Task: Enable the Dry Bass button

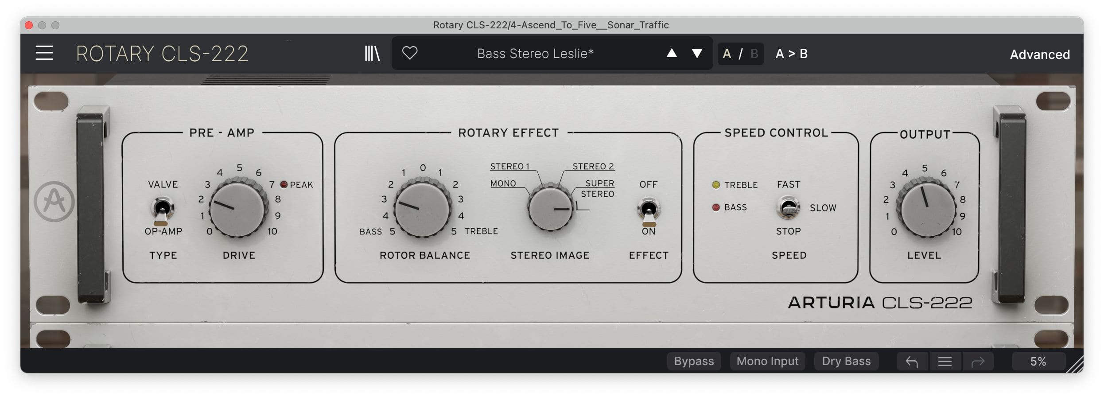Action: [x=846, y=362]
